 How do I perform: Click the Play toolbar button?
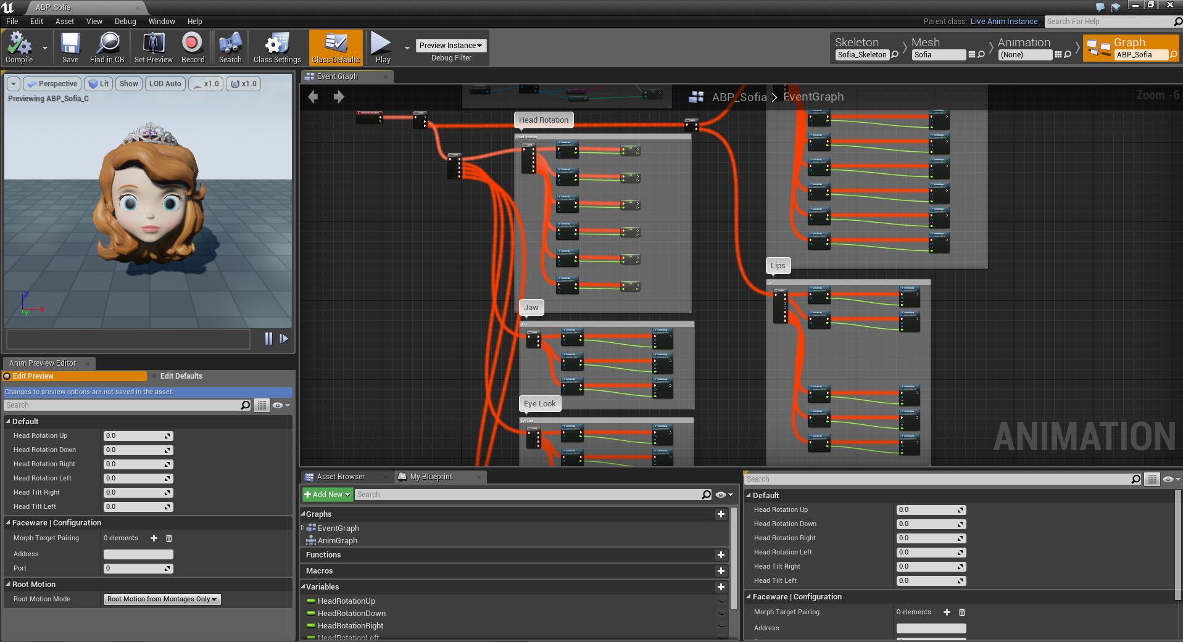click(x=383, y=47)
